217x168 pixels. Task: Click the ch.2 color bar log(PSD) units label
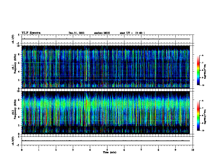point(205,117)
